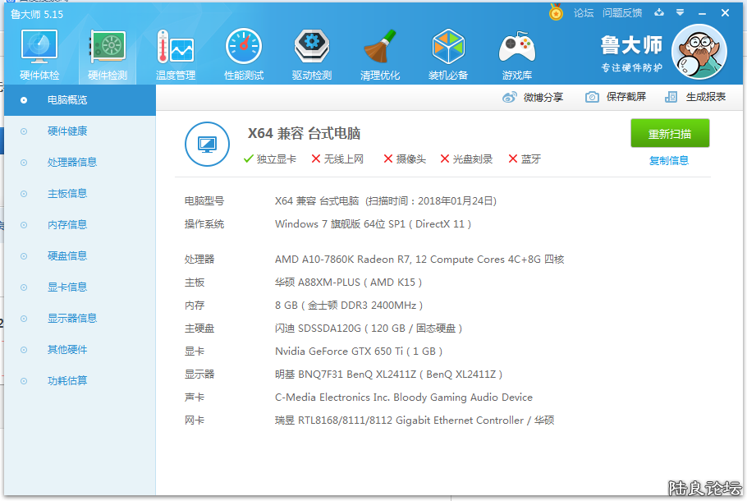The height and width of the screenshot is (501, 747).
Task: Click 保存截屏 to save a screenshot
Action: point(616,97)
